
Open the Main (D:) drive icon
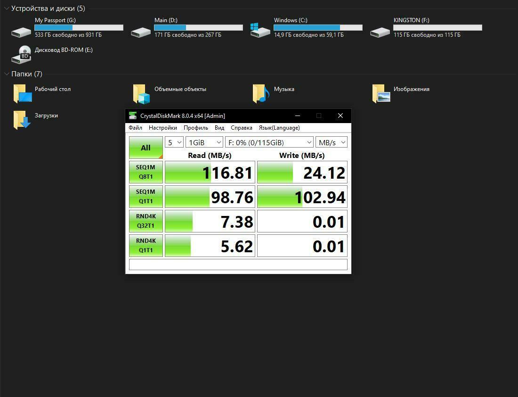click(141, 32)
